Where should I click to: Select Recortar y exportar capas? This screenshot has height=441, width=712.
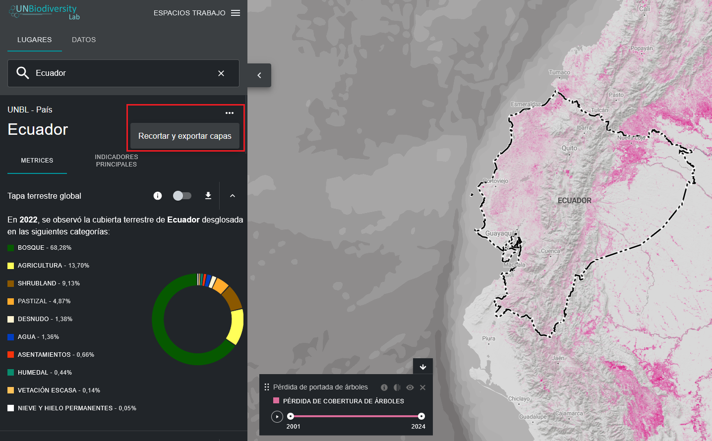click(185, 136)
